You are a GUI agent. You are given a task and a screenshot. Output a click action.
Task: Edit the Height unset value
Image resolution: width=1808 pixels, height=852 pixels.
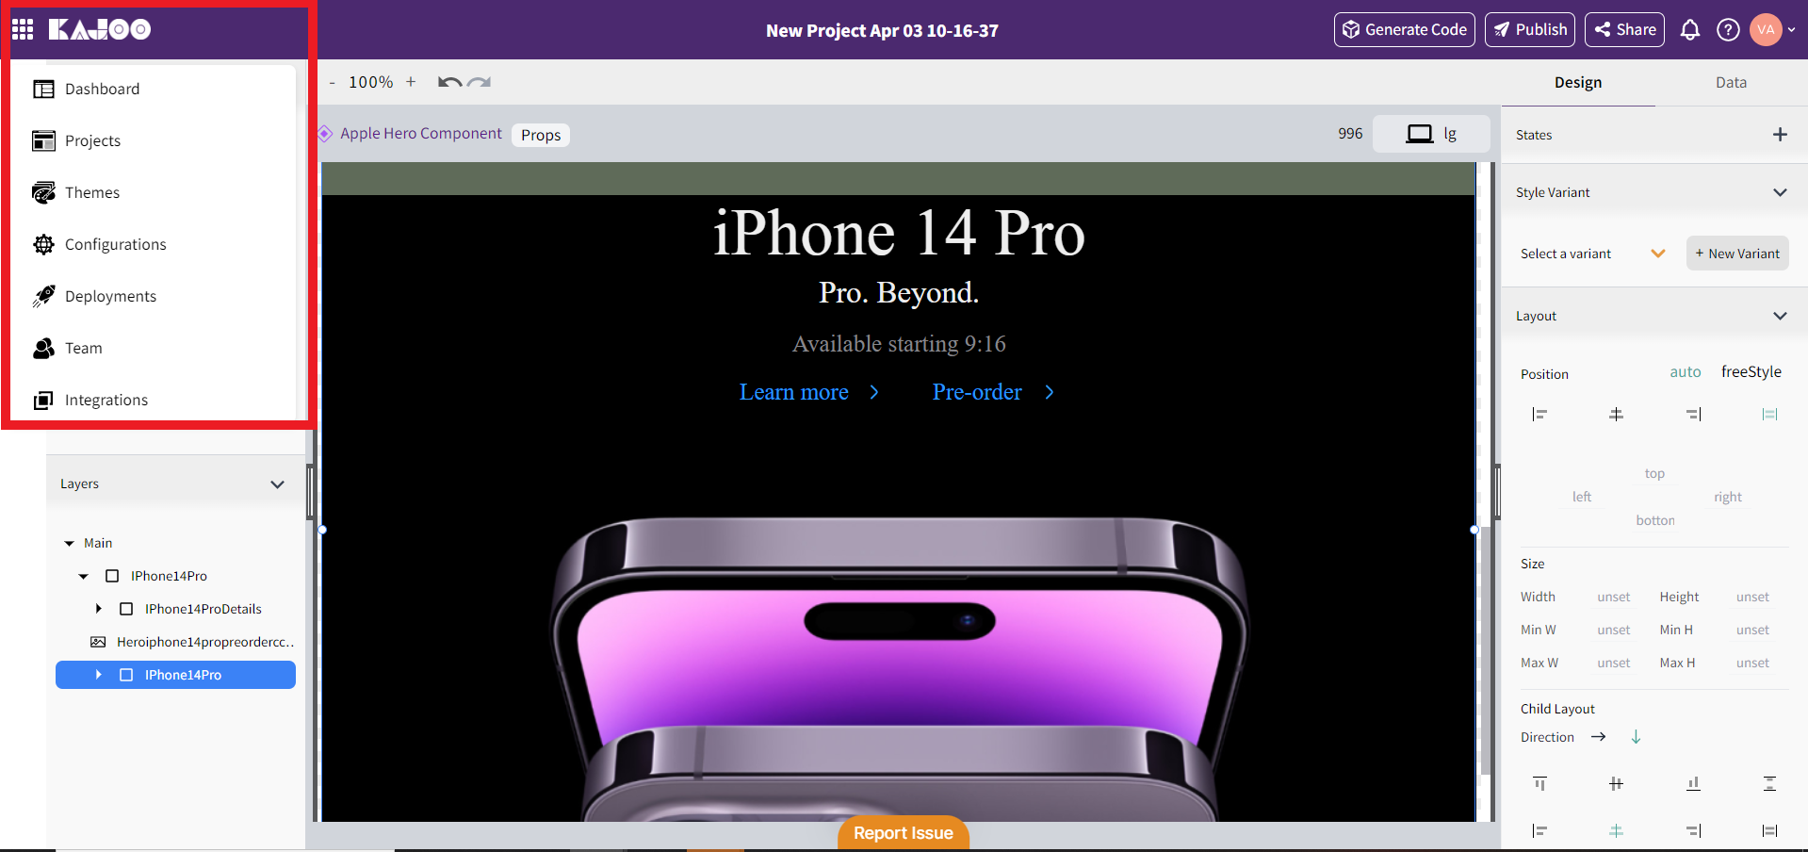(1752, 598)
